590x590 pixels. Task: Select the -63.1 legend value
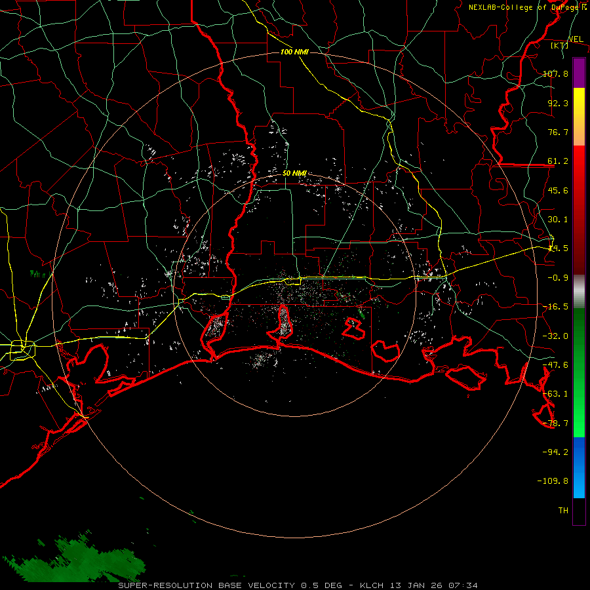[x=555, y=394]
